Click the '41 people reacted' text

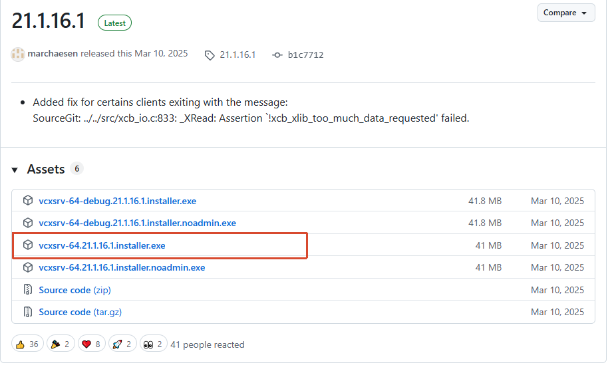pos(208,344)
